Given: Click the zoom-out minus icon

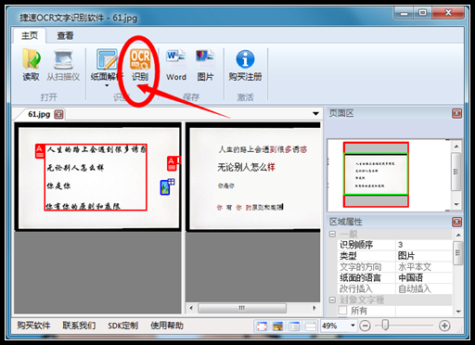Looking at the screenshot, I should point(366,326).
